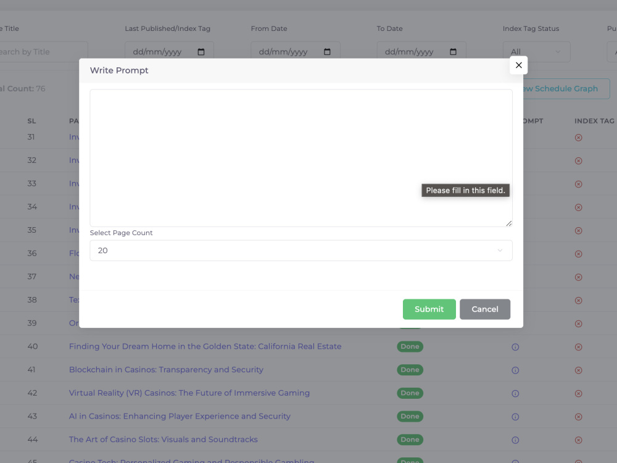Click the Last Published/Index Tag date field
Viewport: 617px width, 463px height.
coord(169,52)
